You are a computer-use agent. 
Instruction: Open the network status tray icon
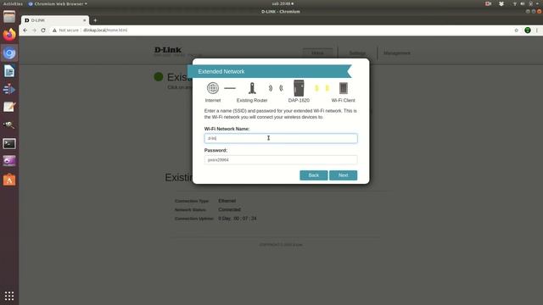pyautogui.click(x=515, y=3)
